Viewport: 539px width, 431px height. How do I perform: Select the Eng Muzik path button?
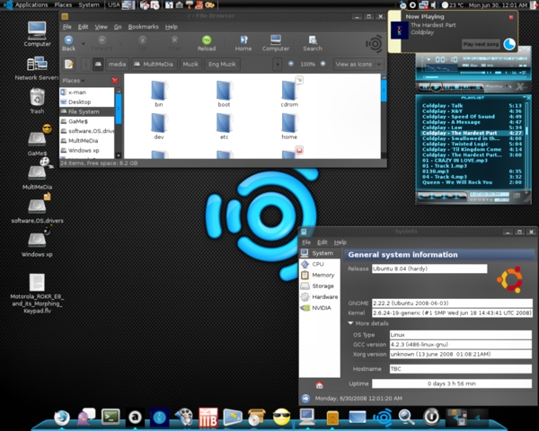click(x=222, y=65)
